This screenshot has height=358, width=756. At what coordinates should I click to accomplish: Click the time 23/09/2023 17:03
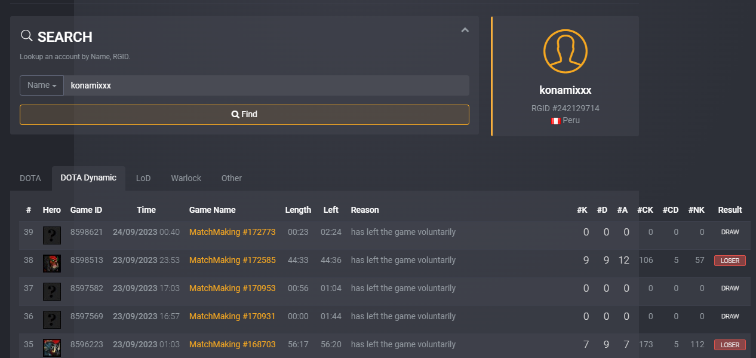[146, 288]
